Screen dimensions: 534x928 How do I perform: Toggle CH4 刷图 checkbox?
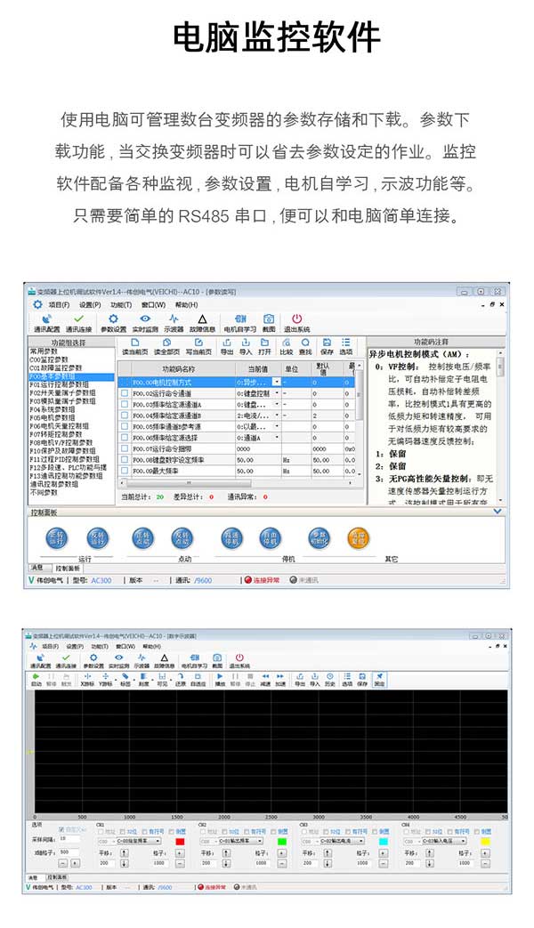coord(476,832)
